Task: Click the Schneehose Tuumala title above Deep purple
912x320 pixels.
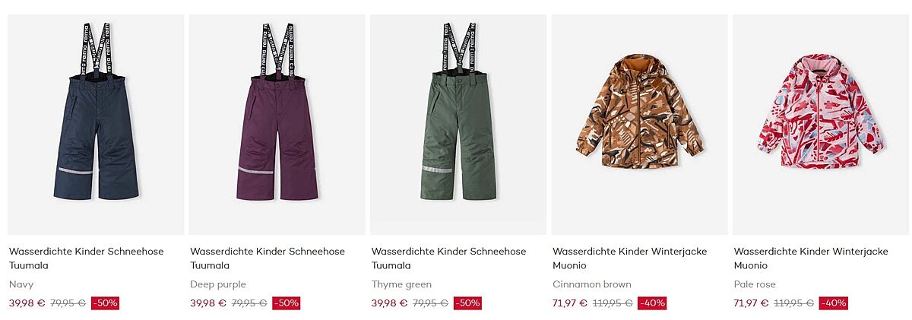Action: (268, 258)
